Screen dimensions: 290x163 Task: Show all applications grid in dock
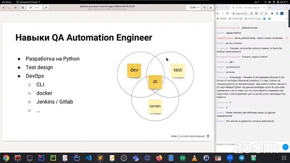(x=284, y=158)
